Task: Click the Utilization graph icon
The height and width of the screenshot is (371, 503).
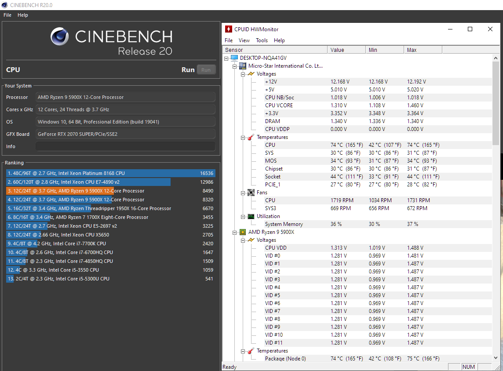Action: (x=251, y=216)
